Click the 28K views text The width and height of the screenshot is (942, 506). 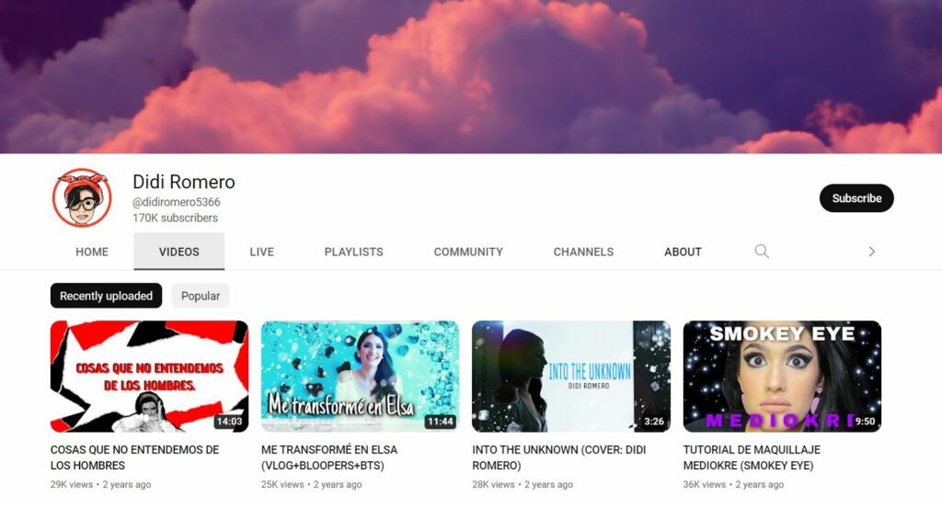click(493, 484)
